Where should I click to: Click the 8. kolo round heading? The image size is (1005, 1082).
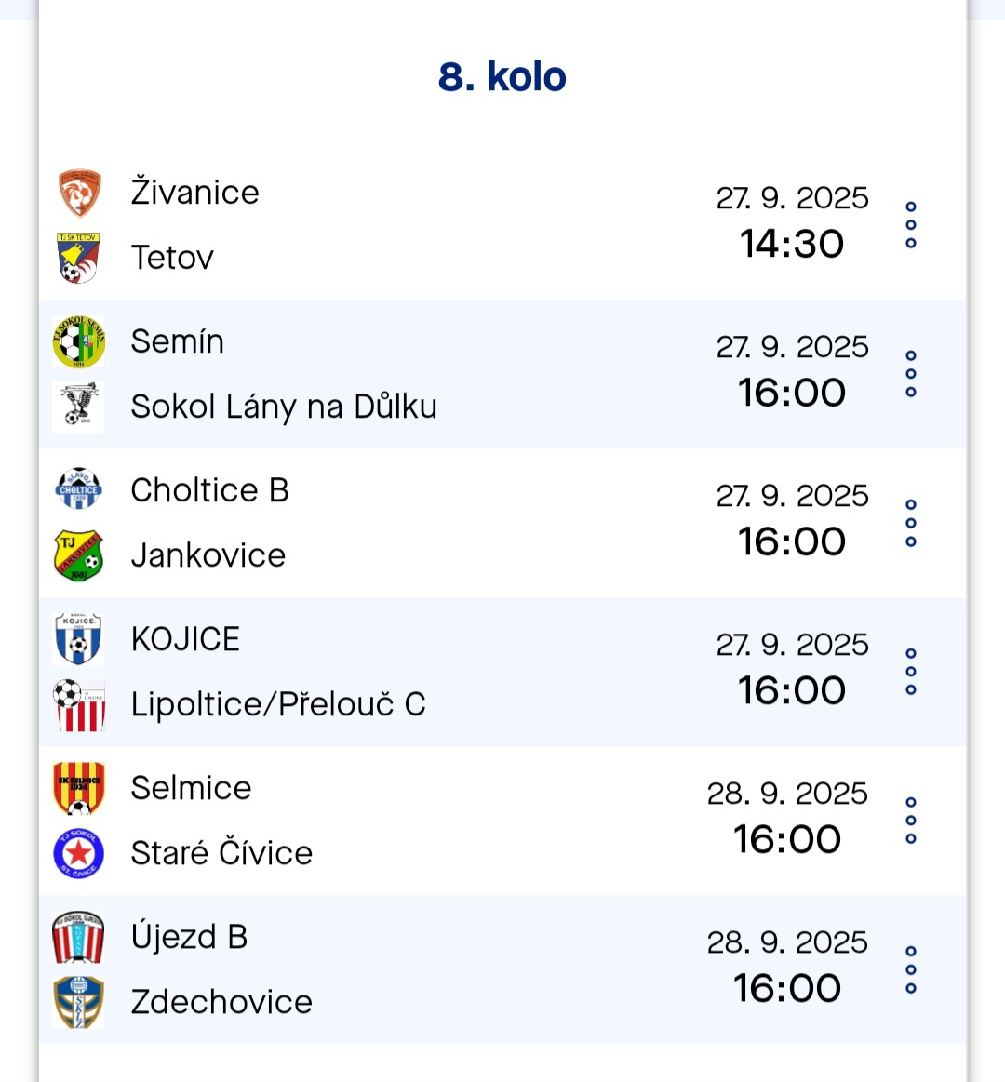point(502,77)
